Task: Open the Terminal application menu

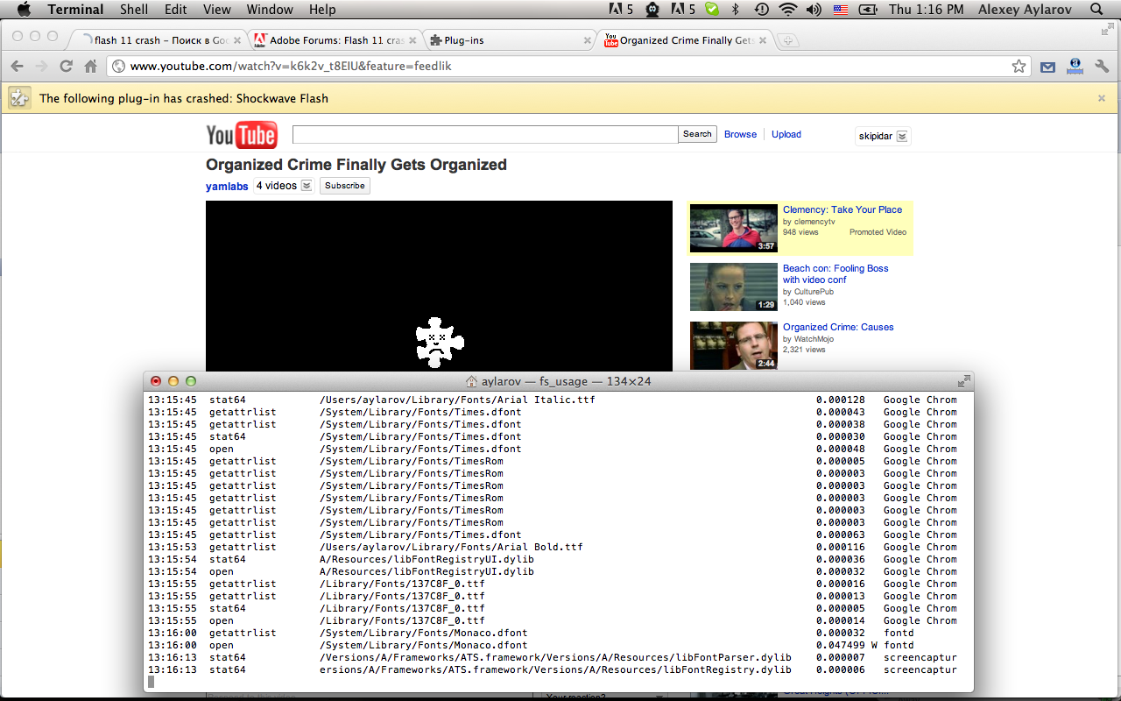Action: pos(75,10)
